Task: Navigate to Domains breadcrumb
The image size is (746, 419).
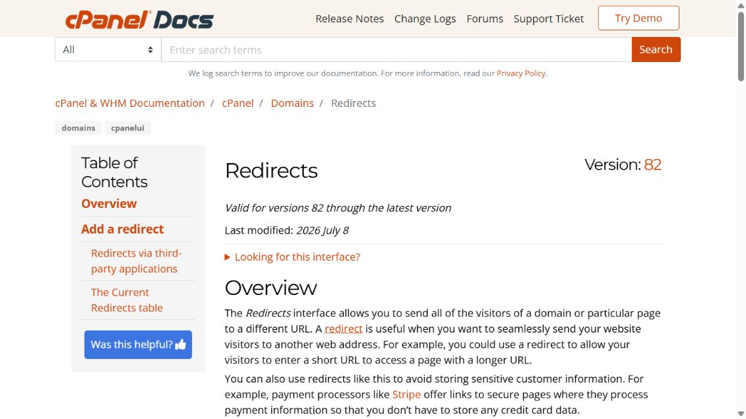Action: coord(292,104)
